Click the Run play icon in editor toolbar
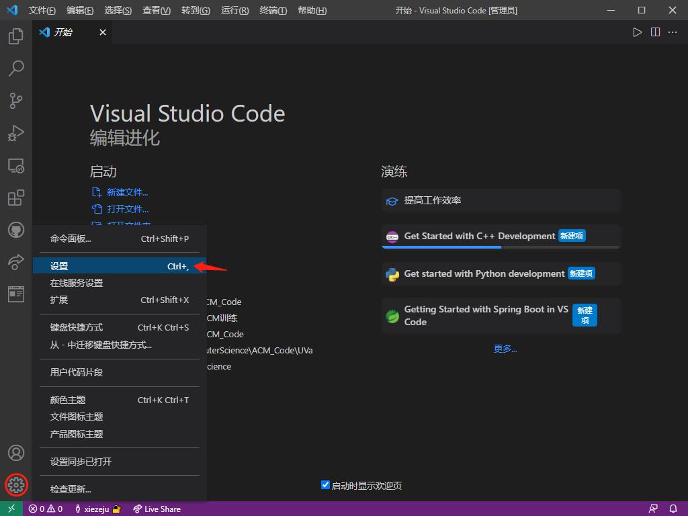Image resolution: width=688 pixels, height=516 pixels. 637,32
